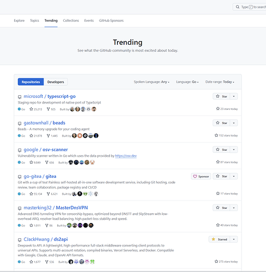This screenshot has height=272, width=266.
Task: Open masterking32 / MasterDnsVPN repository link
Action: tap(55, 208)
